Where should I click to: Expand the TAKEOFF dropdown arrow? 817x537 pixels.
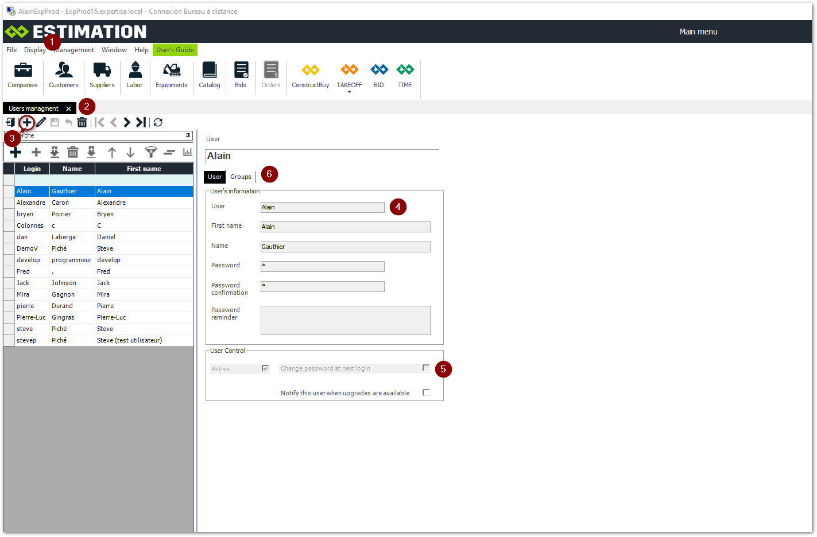click(x=349, y=92)
